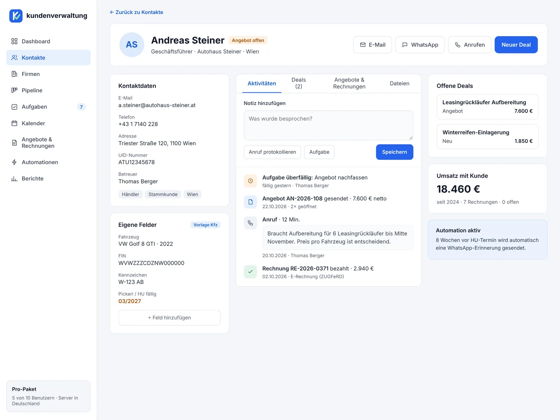Click the Aufgaben checkmark icon
Viewport: 560px width, 420px height.
14,107
